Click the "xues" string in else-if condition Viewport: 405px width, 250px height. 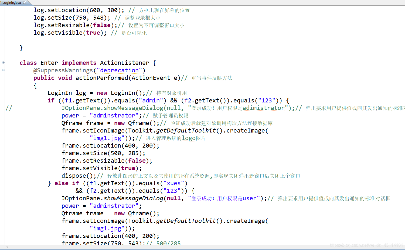(174, 183)
